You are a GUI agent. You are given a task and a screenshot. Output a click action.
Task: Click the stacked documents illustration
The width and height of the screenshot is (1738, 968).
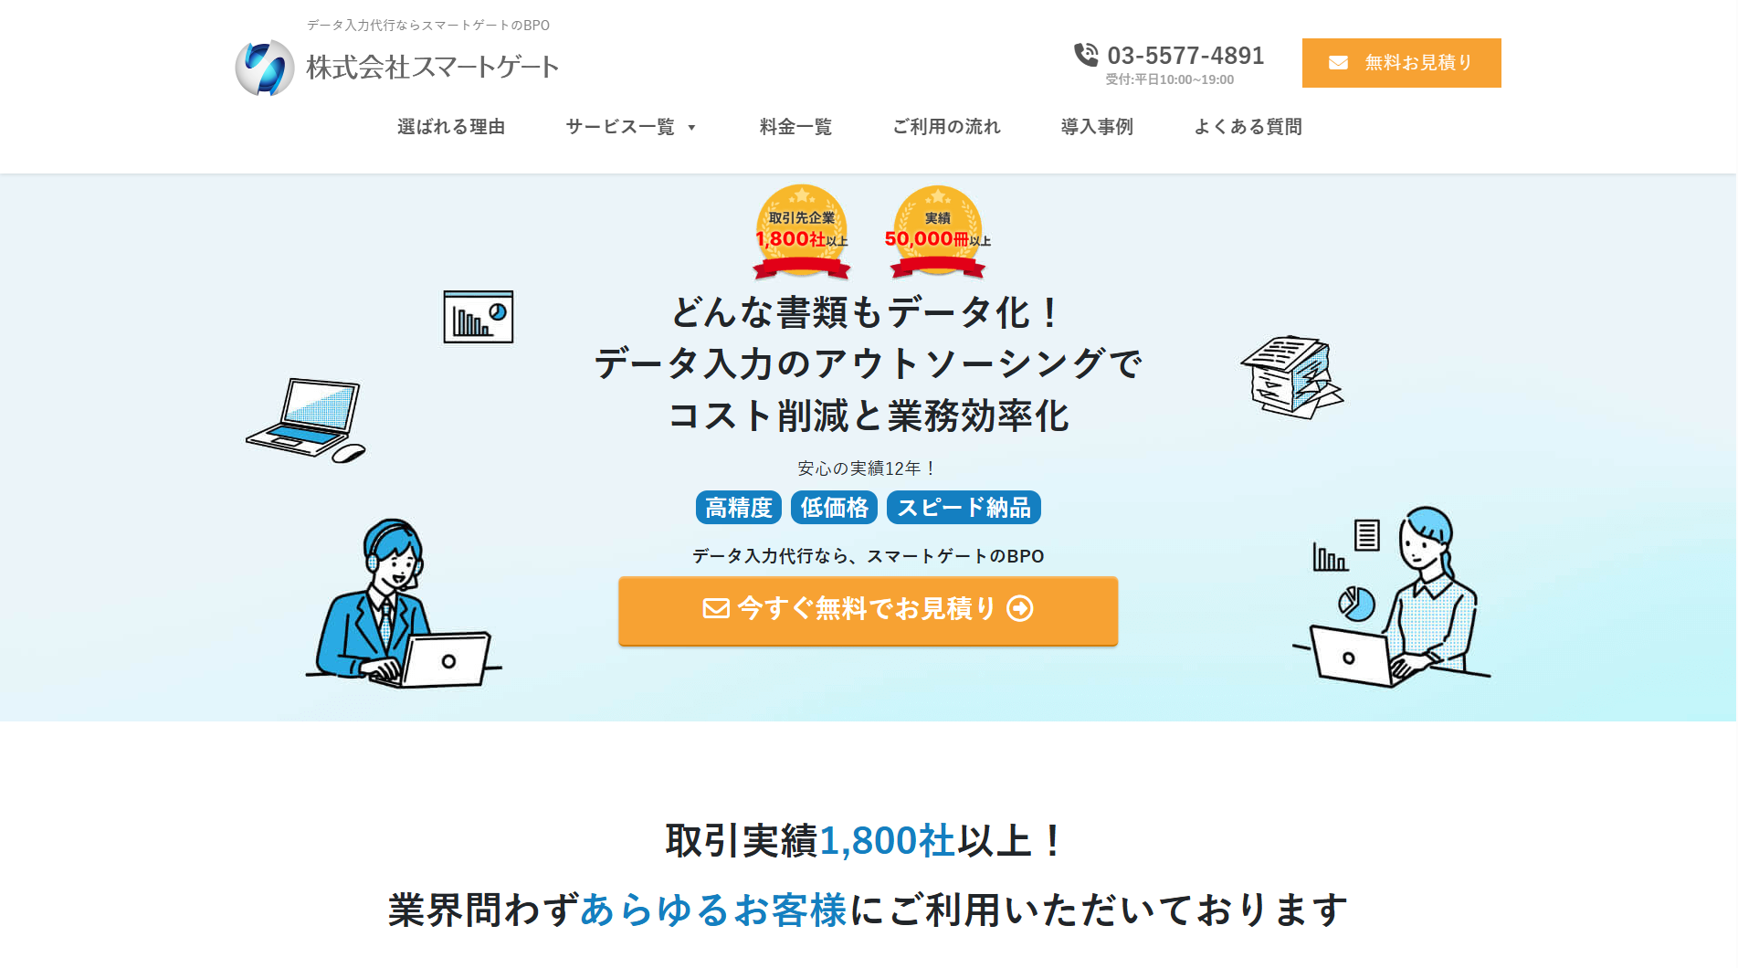click(1292, 376)
